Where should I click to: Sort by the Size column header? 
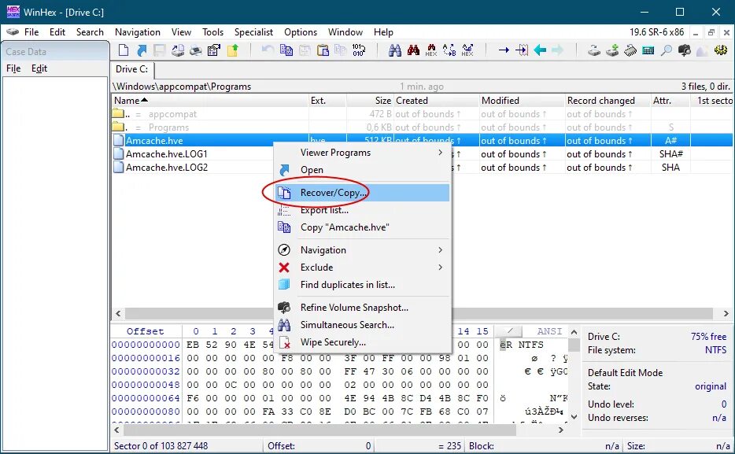click(x=370, y=100)
